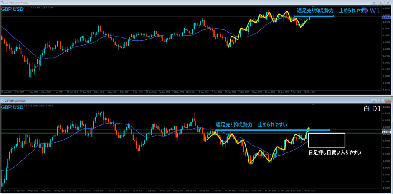The image size is (393, 194).
Task: Click '22 May 2022' on Weekly time axis
Action: [7, 92]
